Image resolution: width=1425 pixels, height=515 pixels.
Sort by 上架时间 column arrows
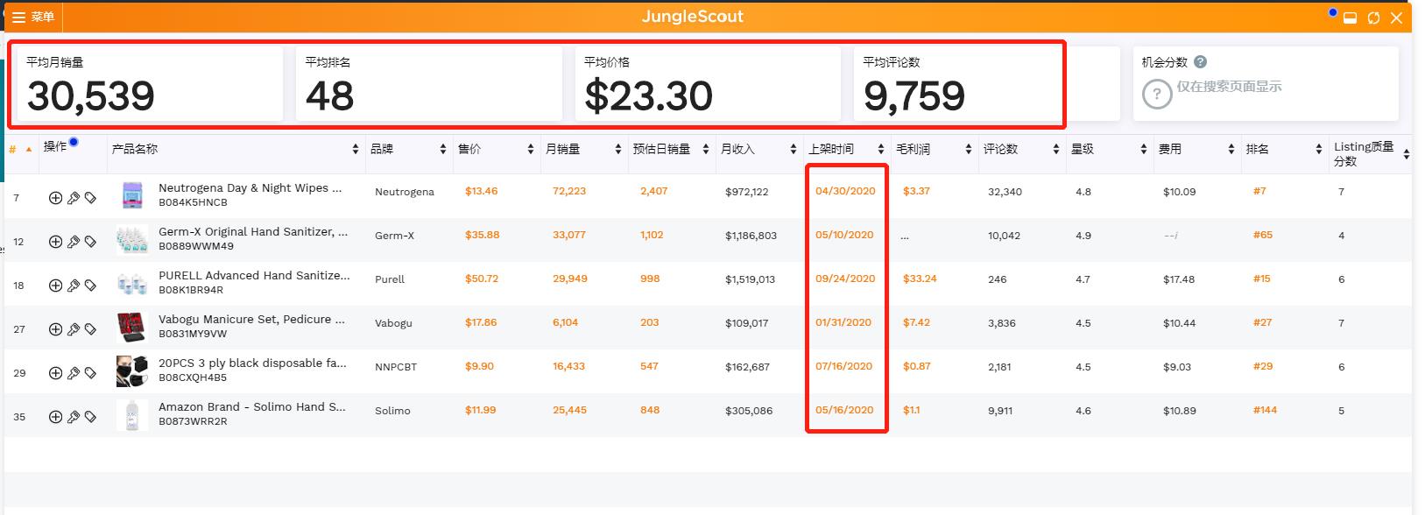pos(881,149)
